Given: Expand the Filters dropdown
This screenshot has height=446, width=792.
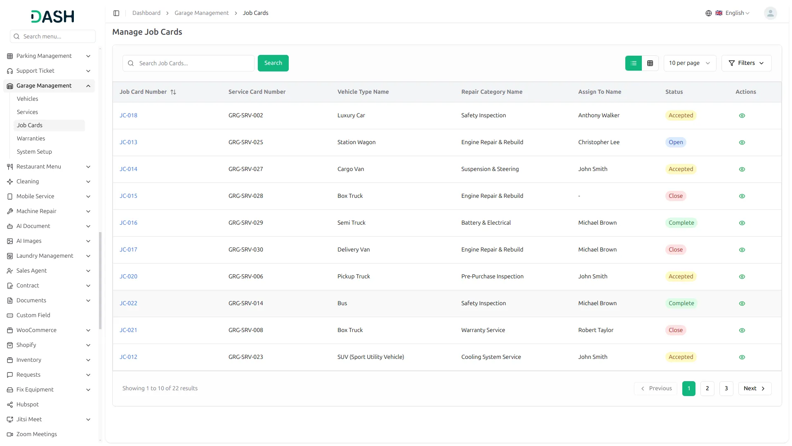Looking at the screenshot, I should pos(746,63).
